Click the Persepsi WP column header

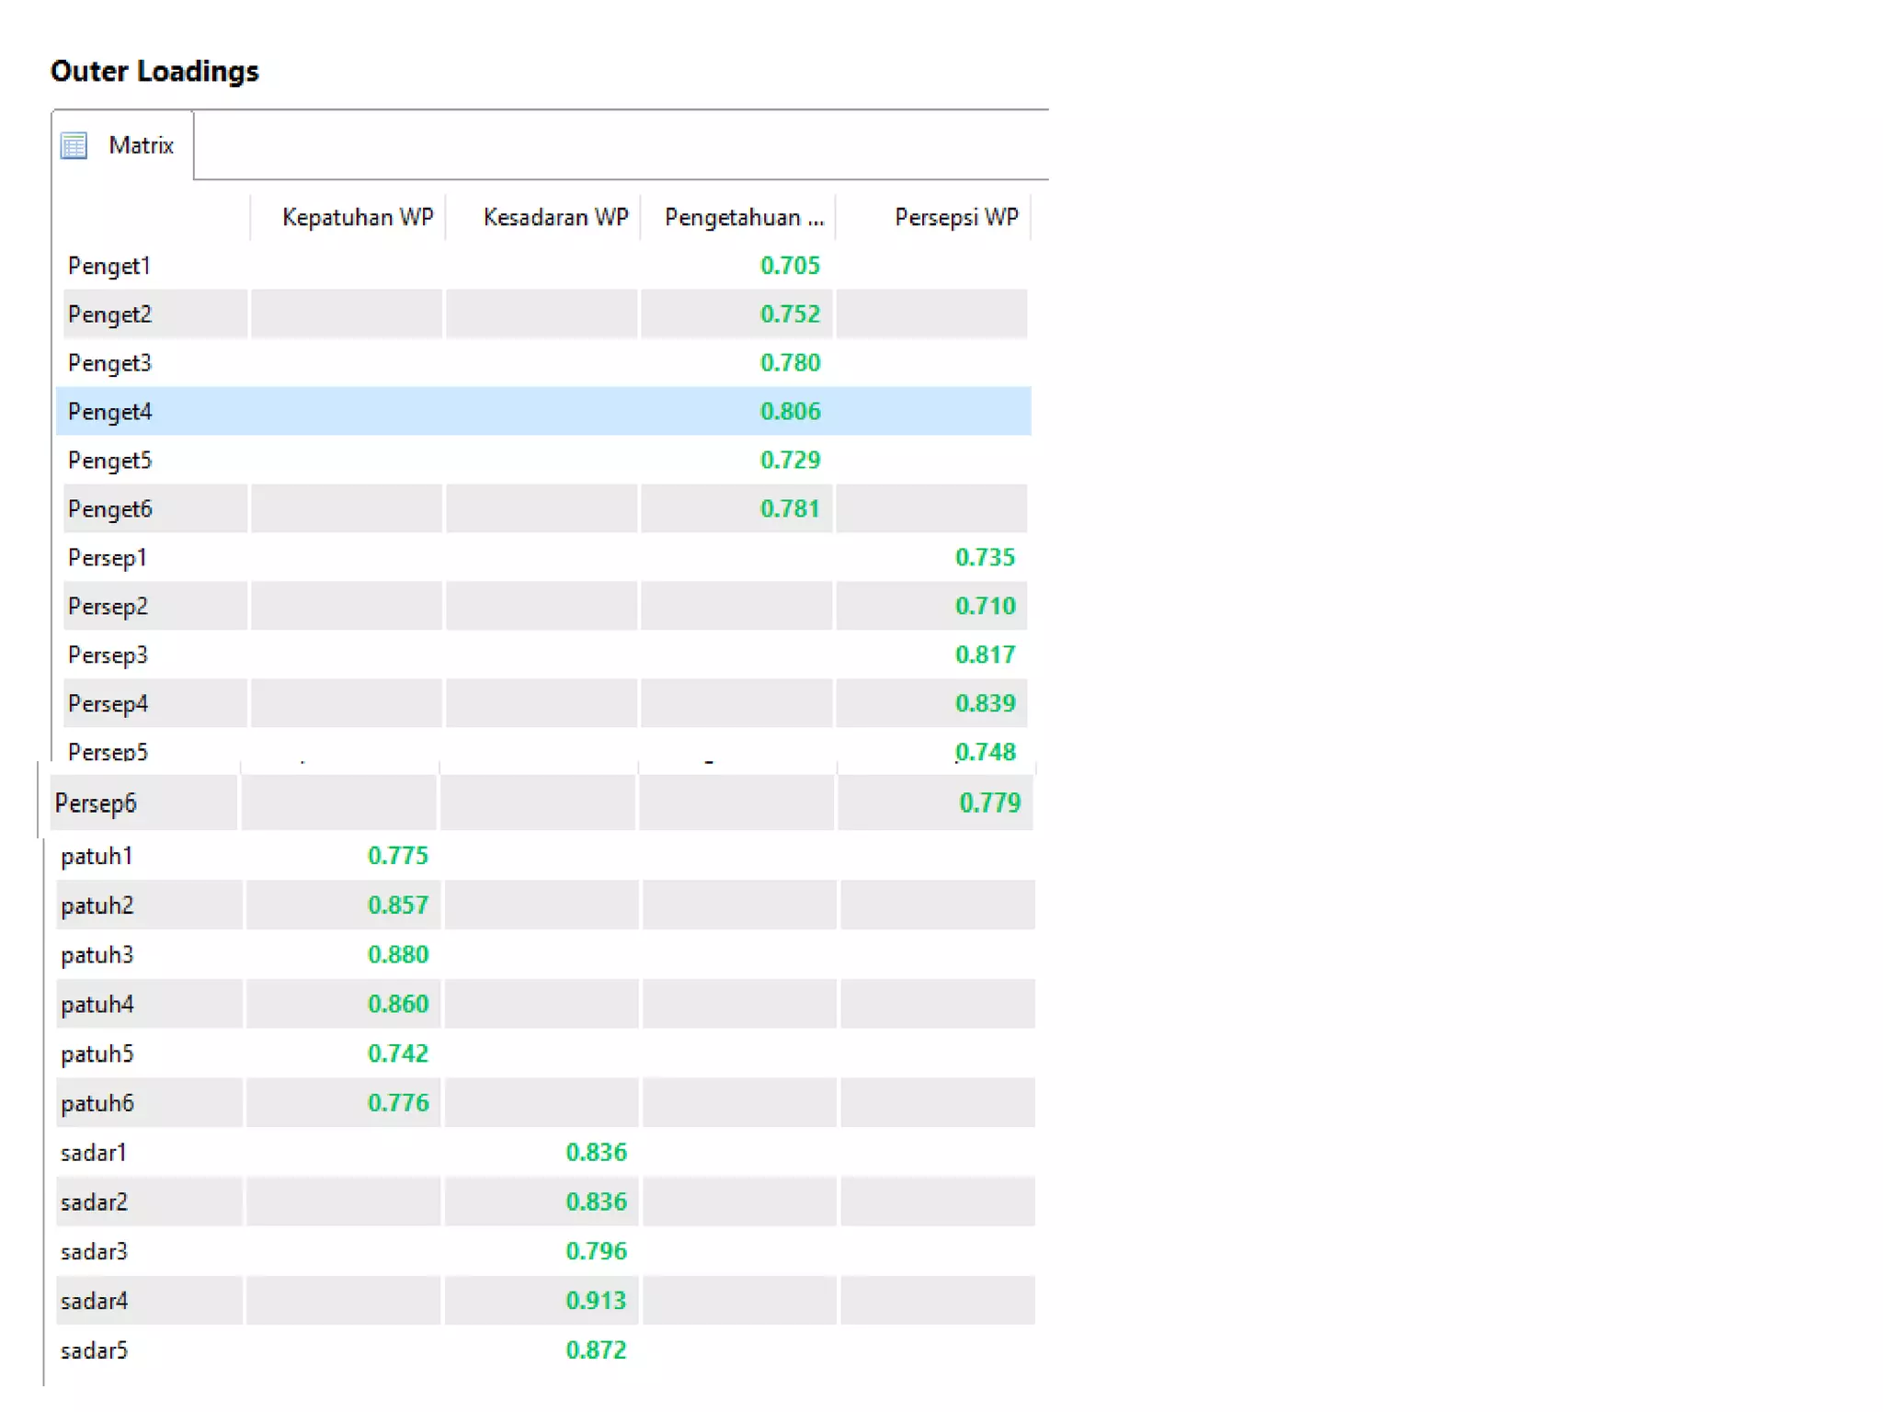click(955, 217)
